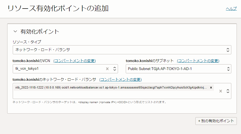The image size is (241, 134).
Task: Click the hint text about display name format
Action: [90, 102]
